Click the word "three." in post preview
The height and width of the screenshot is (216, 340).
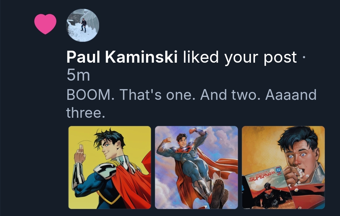coord(85,112)
